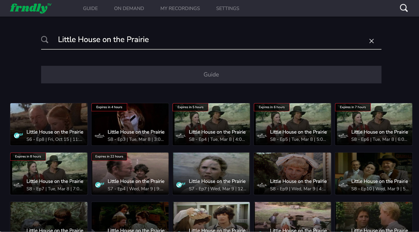Click the UPtv logo on the S7 - Ep7 card
The width and height of the screenshot is (419, 232).
(x=181, y=185)
